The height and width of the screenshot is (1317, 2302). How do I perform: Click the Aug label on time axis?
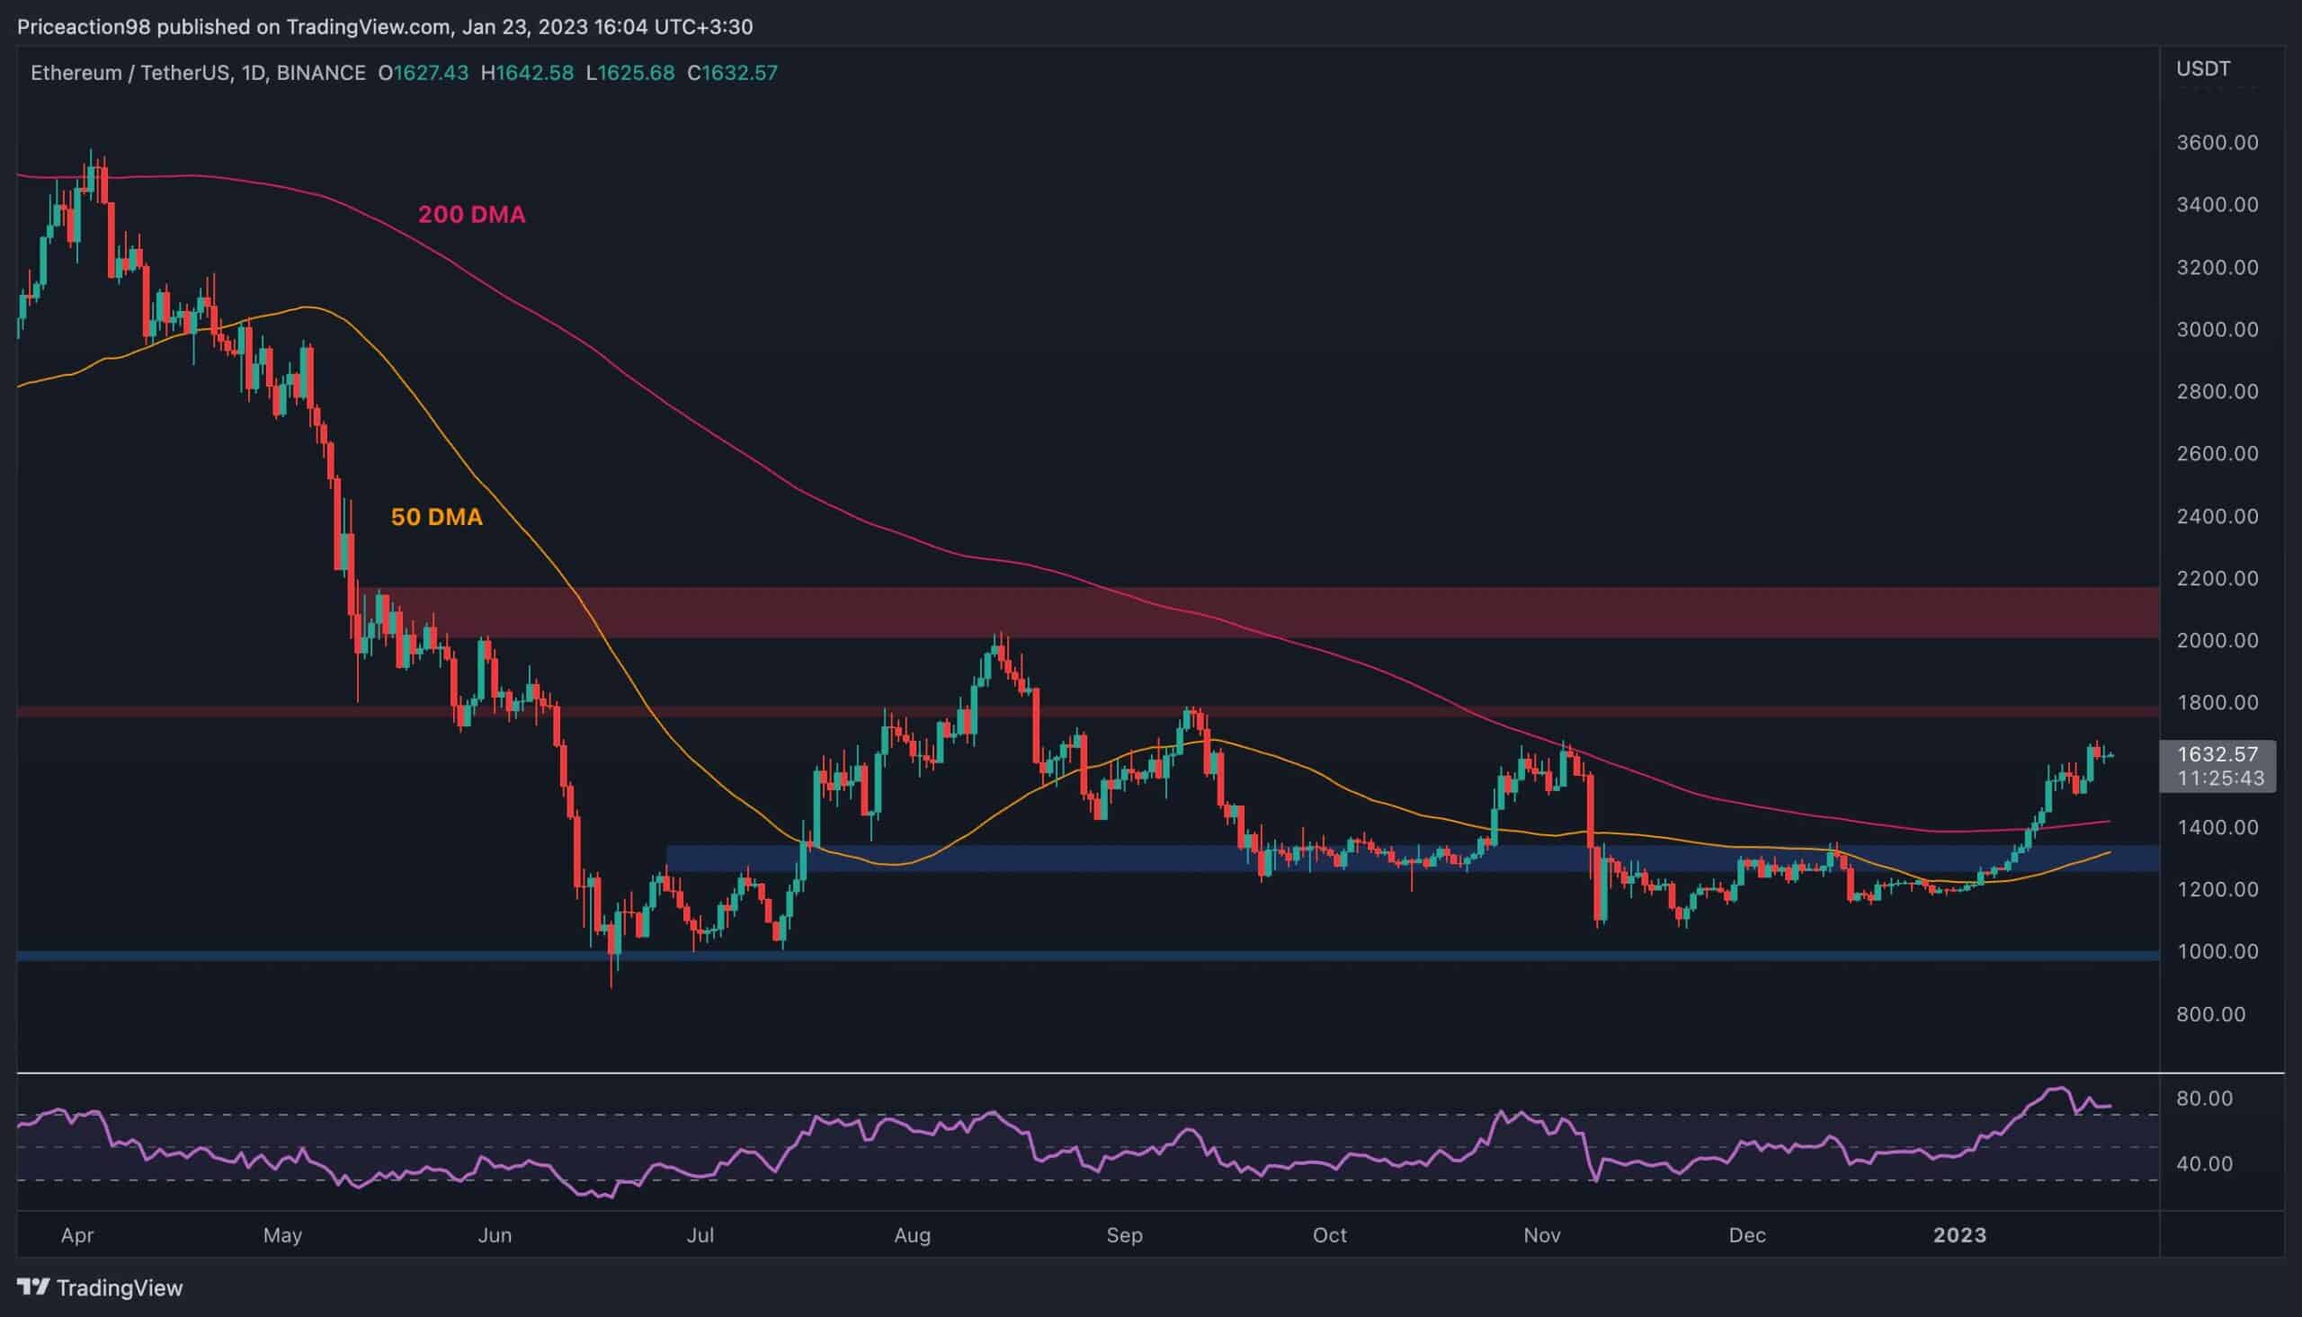[912, 1234]
